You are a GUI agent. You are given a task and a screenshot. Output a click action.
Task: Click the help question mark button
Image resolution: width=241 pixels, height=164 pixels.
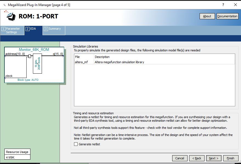pyautogui.click(x=223, y=5)
